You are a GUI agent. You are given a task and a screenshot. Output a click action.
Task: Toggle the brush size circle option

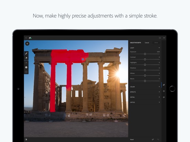26,63
